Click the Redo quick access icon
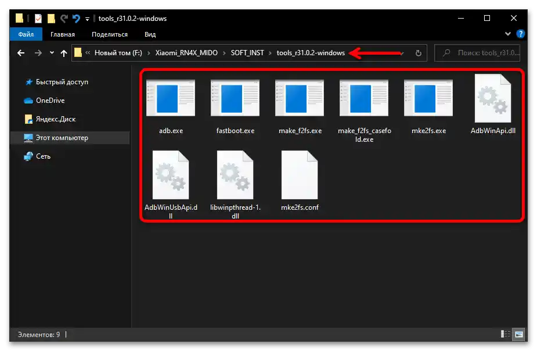Viewport: 537px width, 351px height. [64, 19]
